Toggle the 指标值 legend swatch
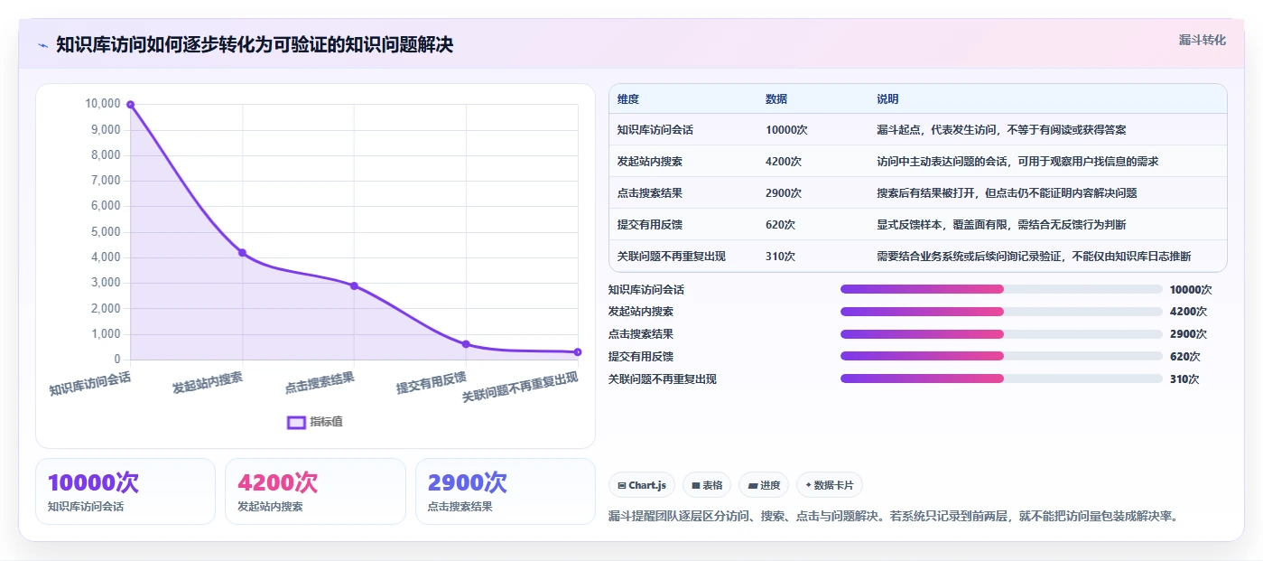Screen dimensions: 1263x561 pyautogui.click(x=296, y=422)
